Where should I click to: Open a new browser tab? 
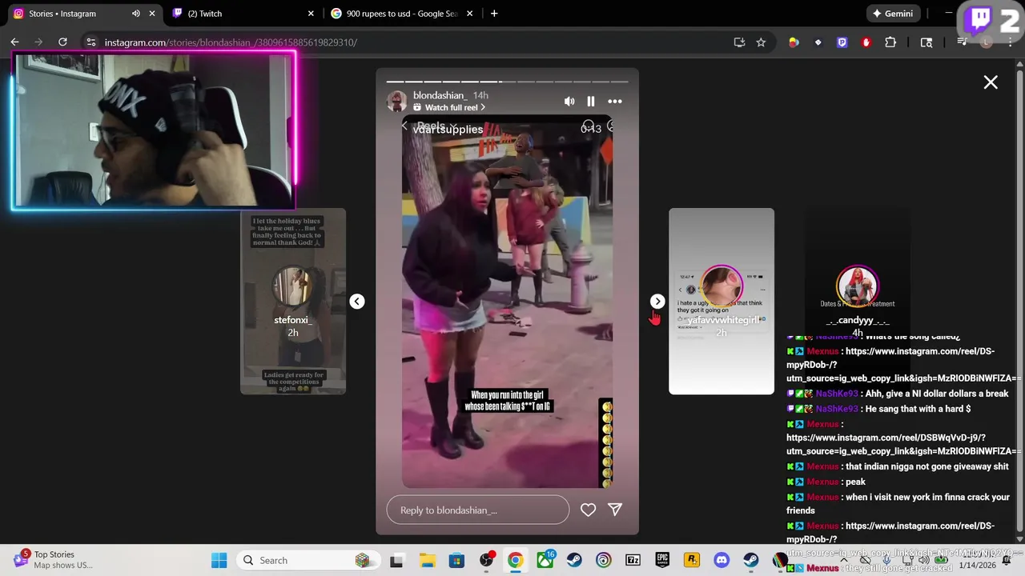494,14
